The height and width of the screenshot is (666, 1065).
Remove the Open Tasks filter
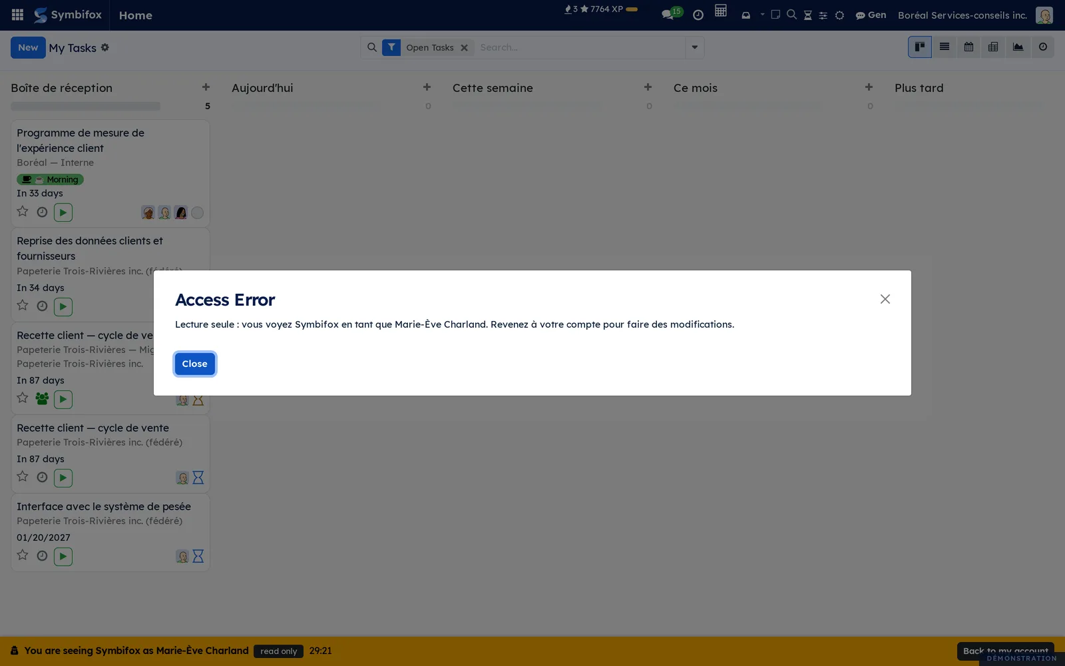464,48
